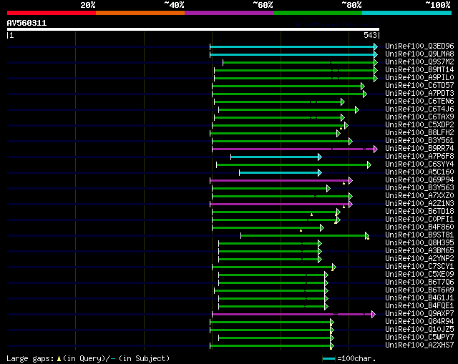Select the UniRef100_C5XE09 label

coord(419,275)
